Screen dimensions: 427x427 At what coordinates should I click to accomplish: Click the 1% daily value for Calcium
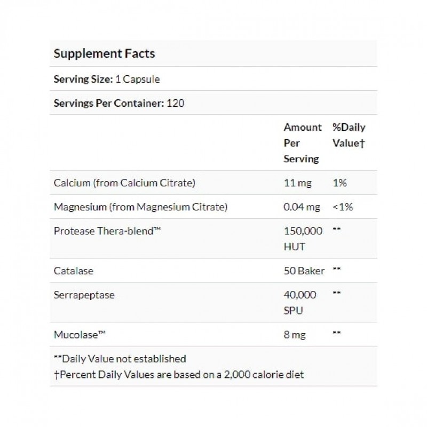click(339, 183)
